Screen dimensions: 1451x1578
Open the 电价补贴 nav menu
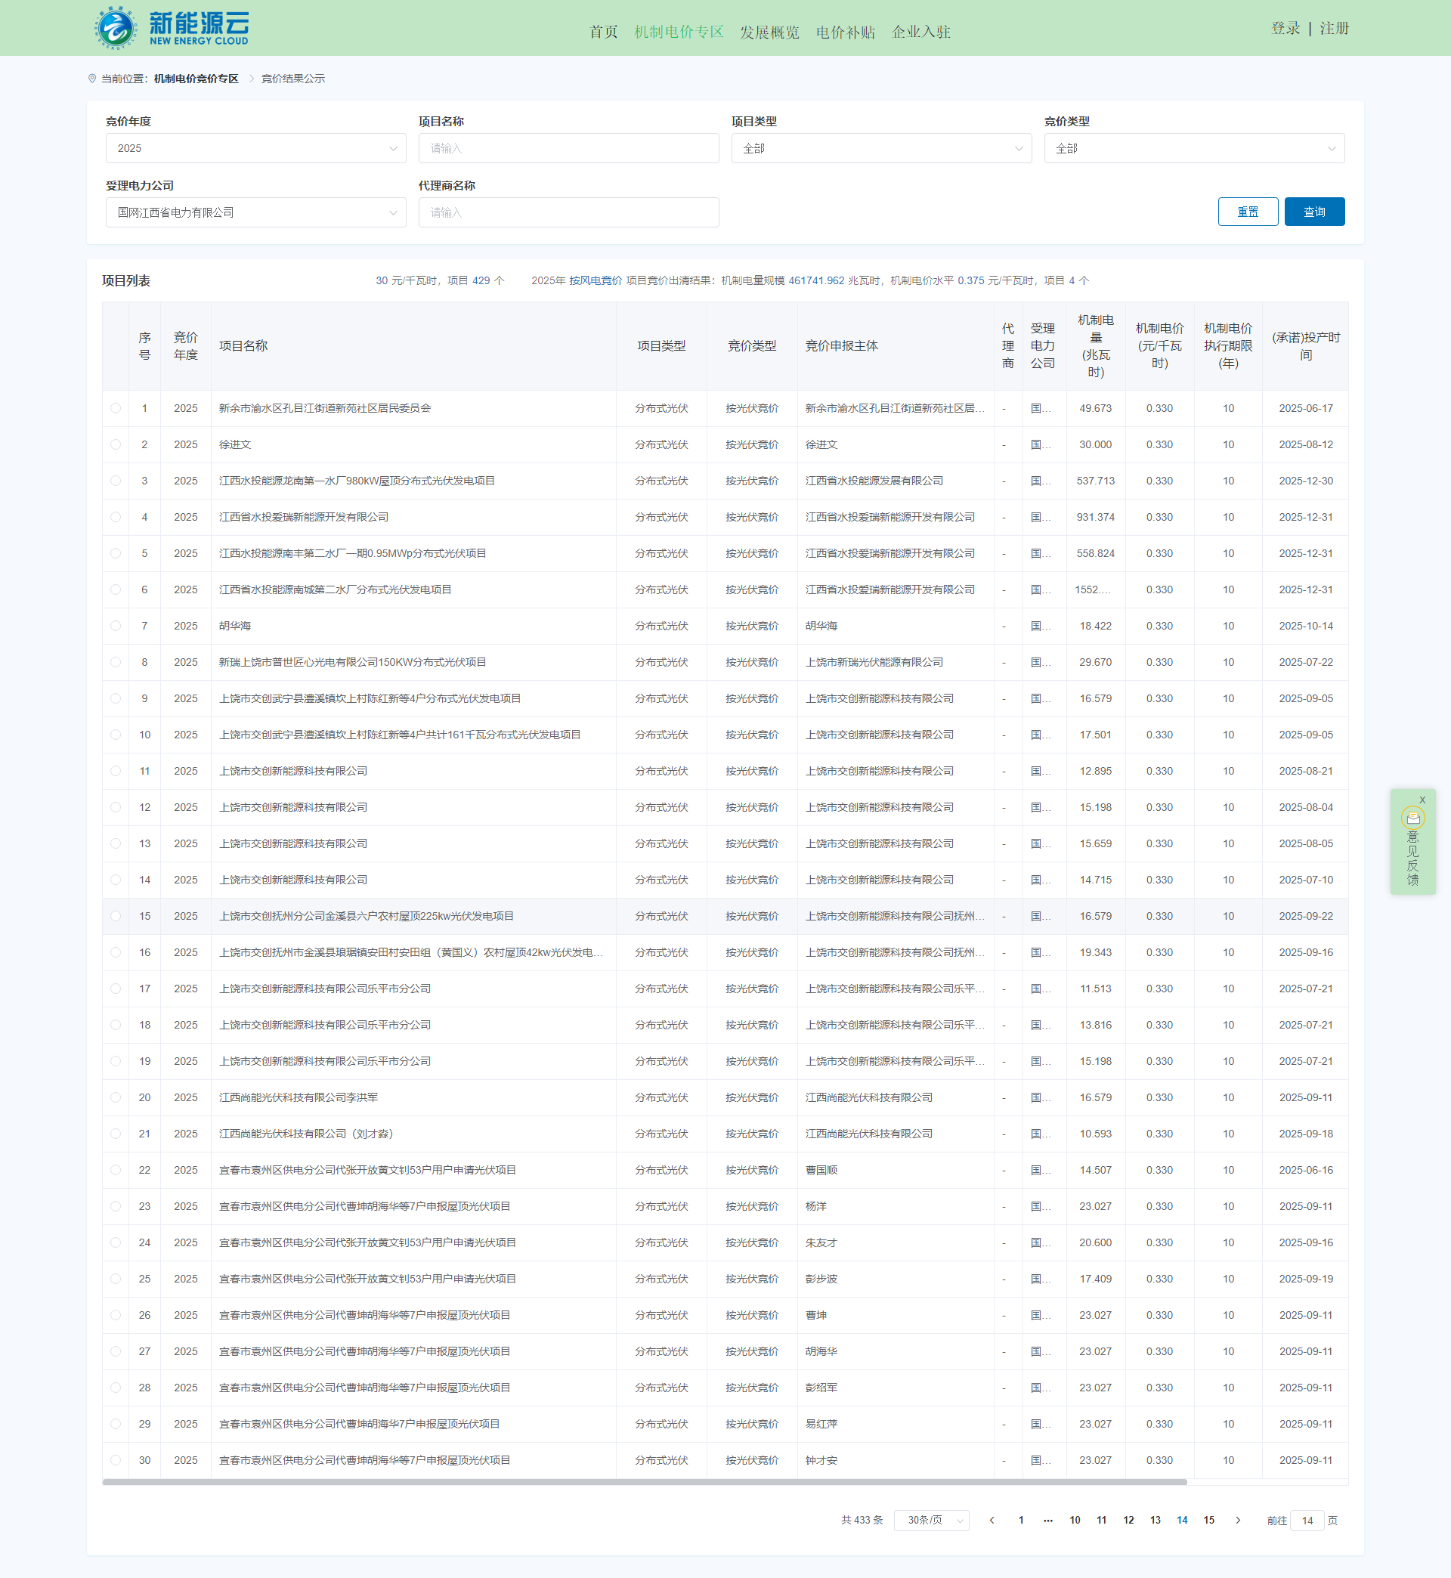point(845,32)
